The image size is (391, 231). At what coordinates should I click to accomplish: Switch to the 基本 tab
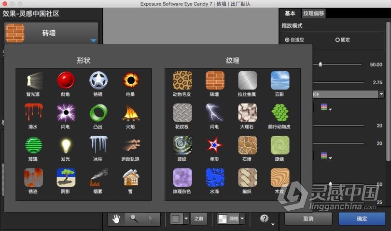pos(290,13)
